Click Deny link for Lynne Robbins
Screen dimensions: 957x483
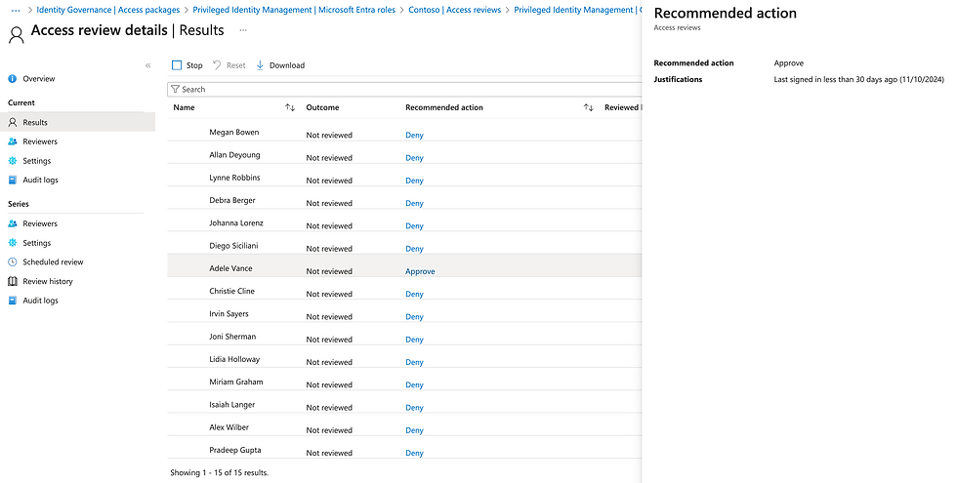[414, 181]
